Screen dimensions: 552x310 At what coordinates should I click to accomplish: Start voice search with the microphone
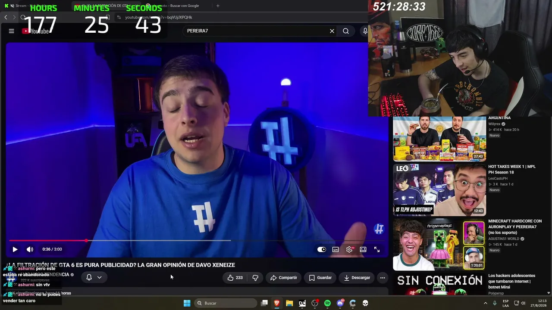point(365,31)
